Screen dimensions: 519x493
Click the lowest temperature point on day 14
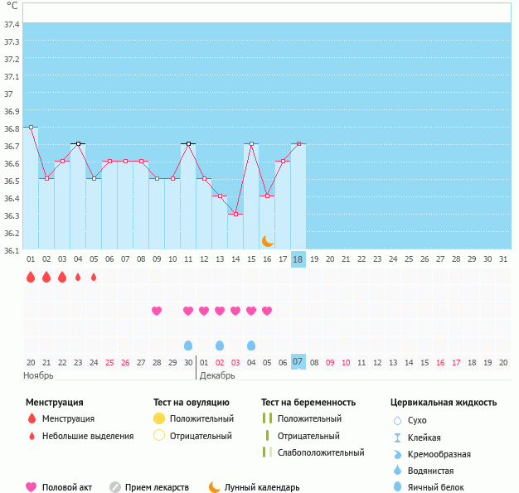click(x=235, y=214)
